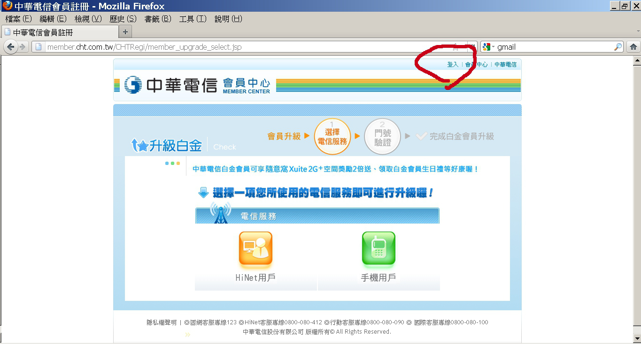Click the vertical scrollbar up arrow

point(637,60)
